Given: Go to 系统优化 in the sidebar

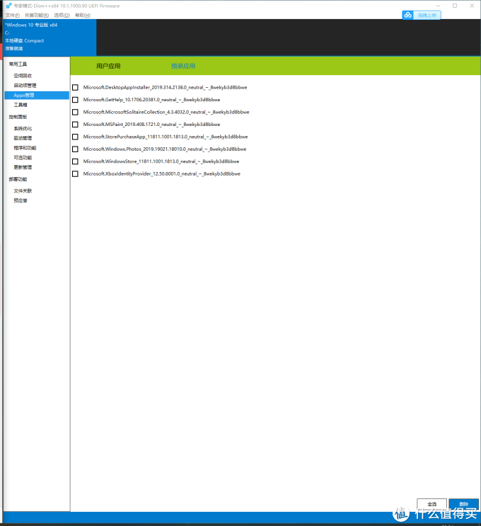Looking at the screenshot, I should pos(23,128).
